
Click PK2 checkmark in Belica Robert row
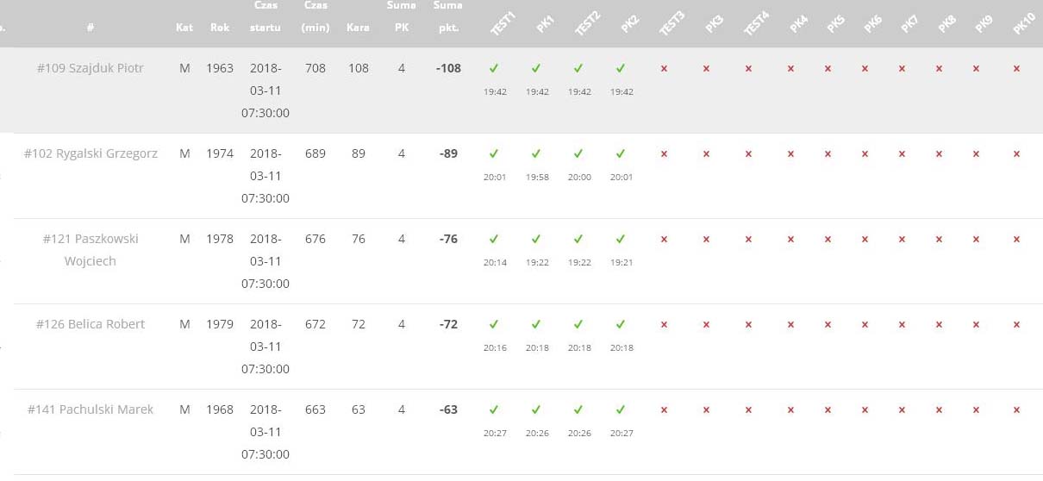point(621,324)
